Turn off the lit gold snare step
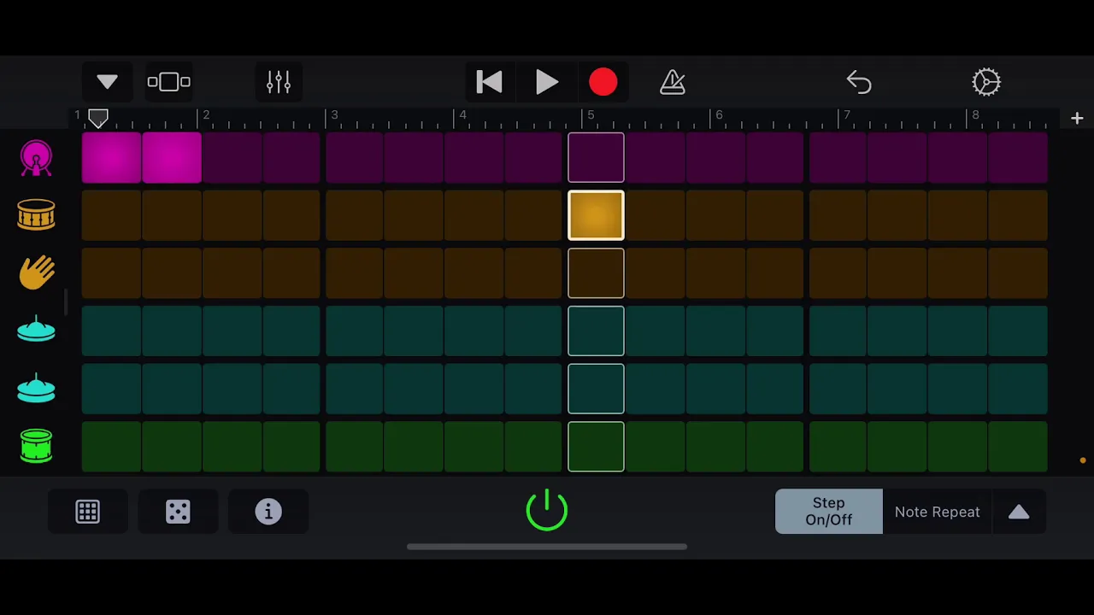This screenshot has width=1094, height=615. [596, 215]
